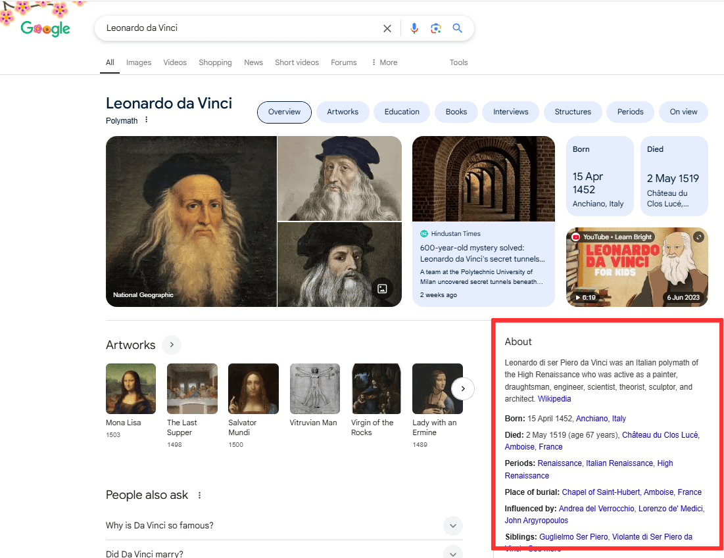Open the Lorenzo de' Medici link
Viewport: 724px width, 558px height.
coord(671,509)
